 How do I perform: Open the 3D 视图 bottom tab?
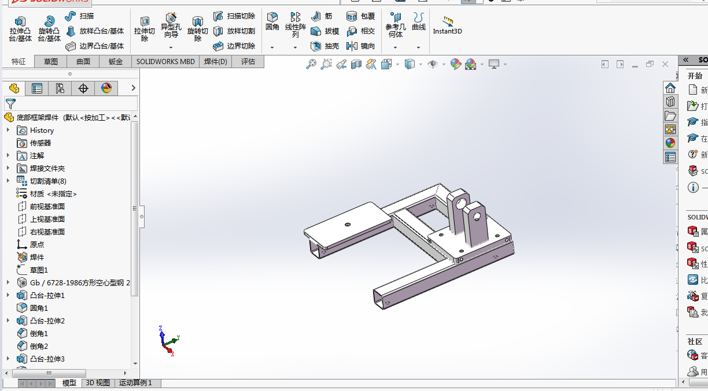[98, 383]
